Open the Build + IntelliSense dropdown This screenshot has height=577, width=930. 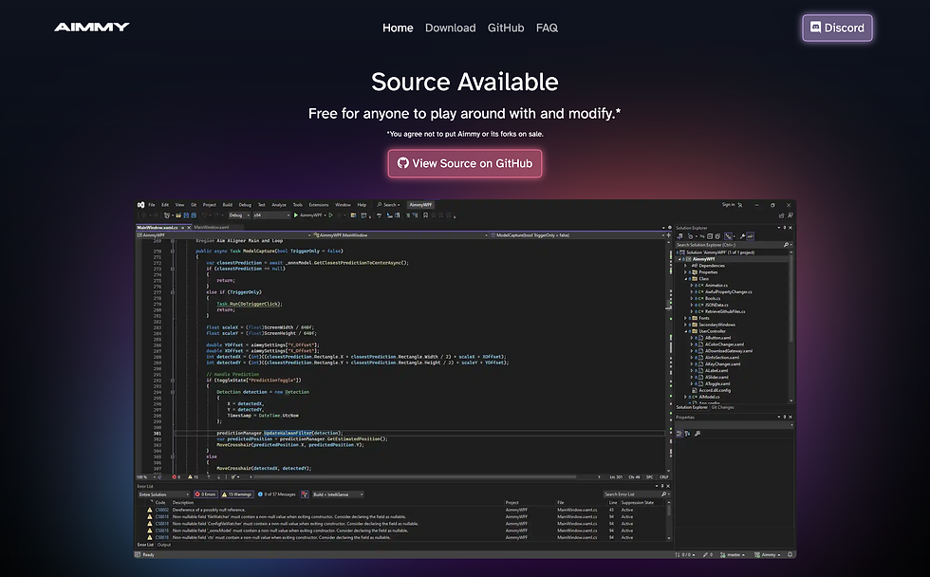pos(338,494)
